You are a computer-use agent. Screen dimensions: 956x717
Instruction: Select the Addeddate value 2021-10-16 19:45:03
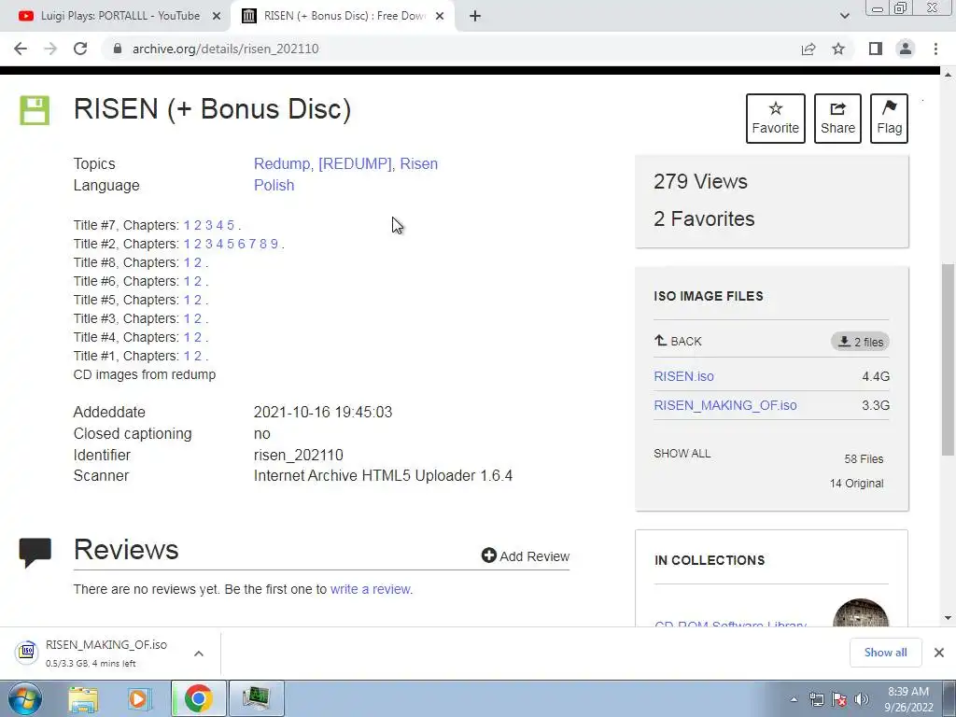click(x=323, y=413)
